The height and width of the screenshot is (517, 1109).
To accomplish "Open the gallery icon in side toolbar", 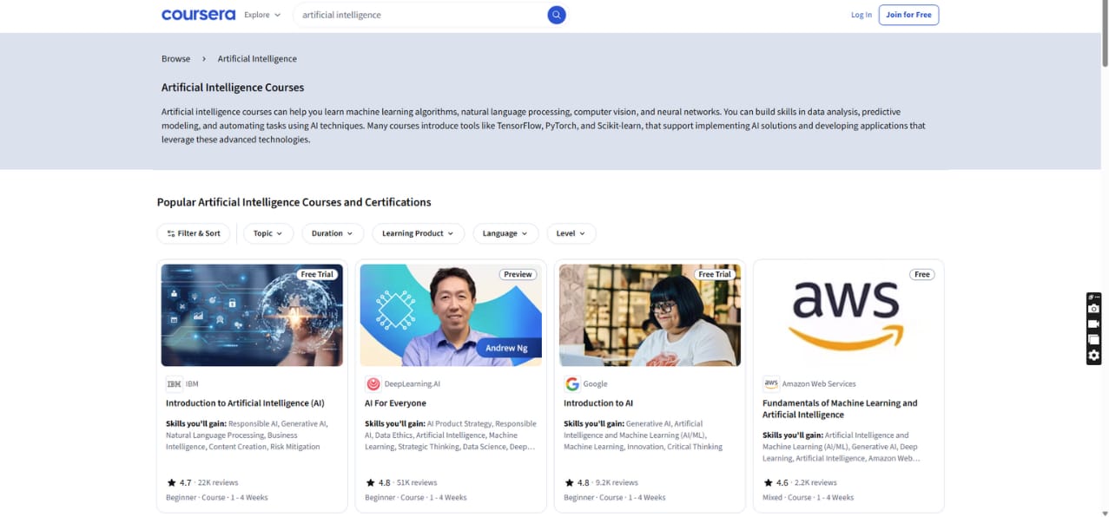I will tap(1094, 339).
